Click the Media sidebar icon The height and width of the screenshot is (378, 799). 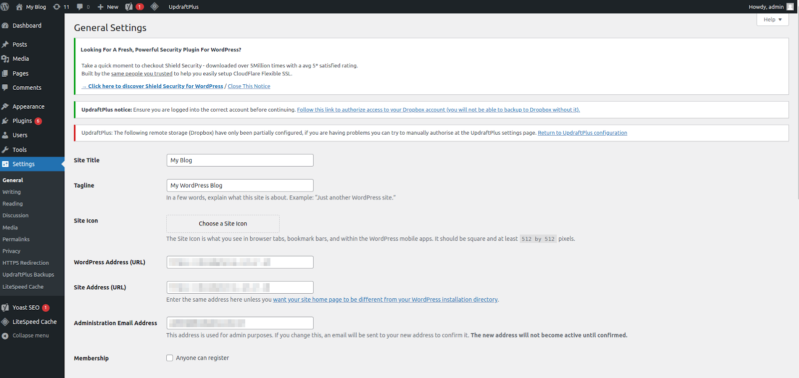(x=5, y=59)
